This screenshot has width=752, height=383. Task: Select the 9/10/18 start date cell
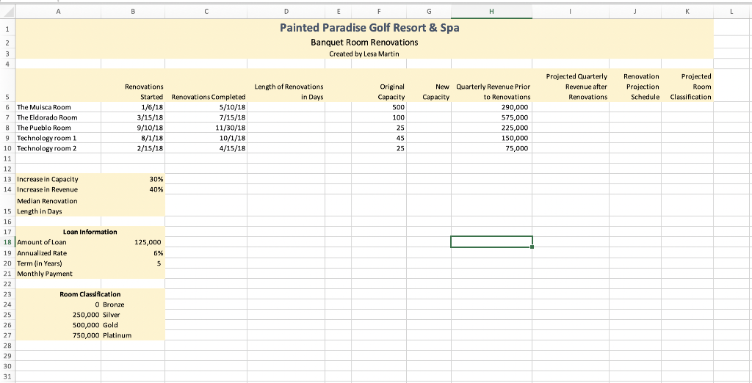(x=133, y=128)
